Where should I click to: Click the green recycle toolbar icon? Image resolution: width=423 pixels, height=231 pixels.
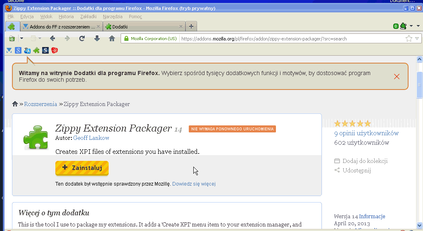(12, 38)
